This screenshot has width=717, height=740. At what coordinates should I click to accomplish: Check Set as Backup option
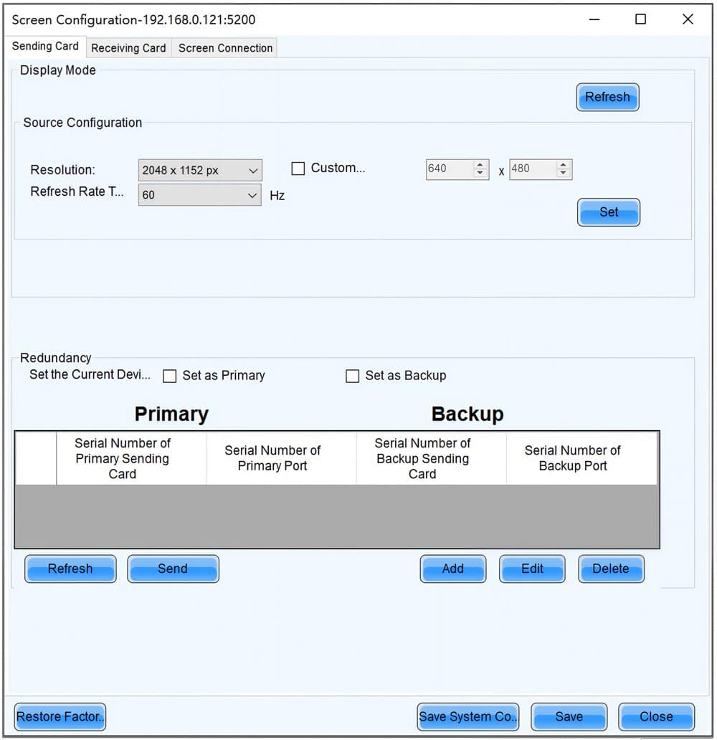coord(352,376)
